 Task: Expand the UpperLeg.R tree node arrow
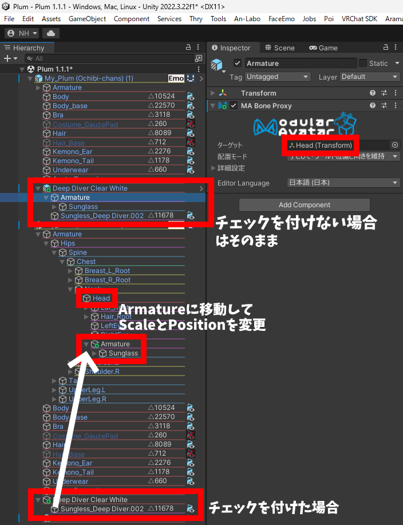click(54, 399)
